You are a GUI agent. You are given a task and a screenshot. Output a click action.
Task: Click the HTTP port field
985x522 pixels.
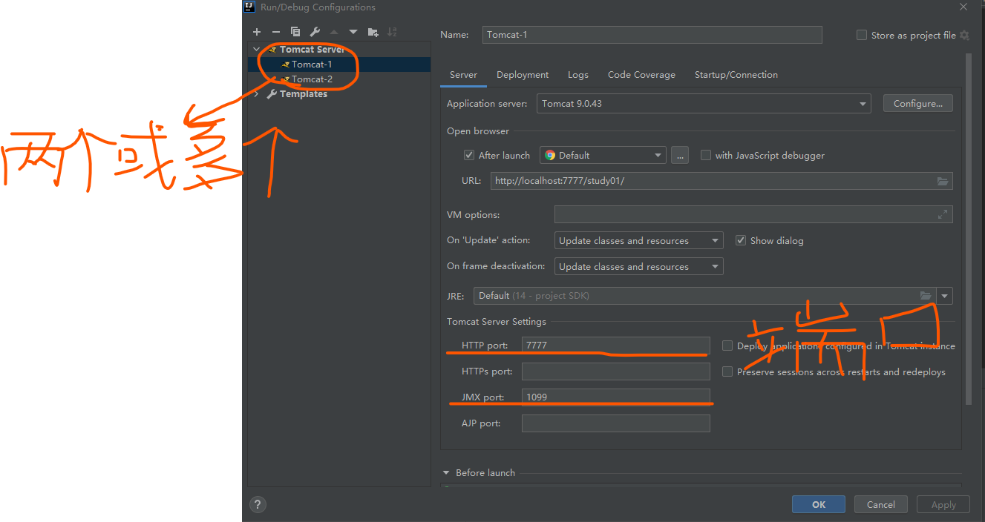pos(616,346)
